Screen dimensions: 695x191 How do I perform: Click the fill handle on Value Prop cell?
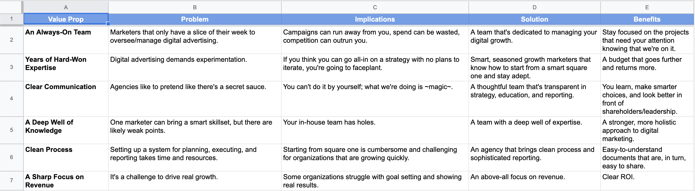pos(108,24)
